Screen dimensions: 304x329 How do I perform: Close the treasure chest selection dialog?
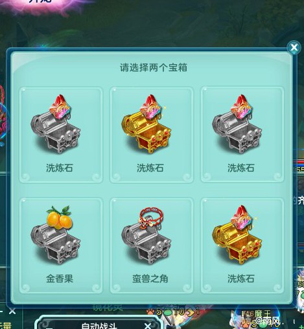pyautogui.click(x=294, y=47)
